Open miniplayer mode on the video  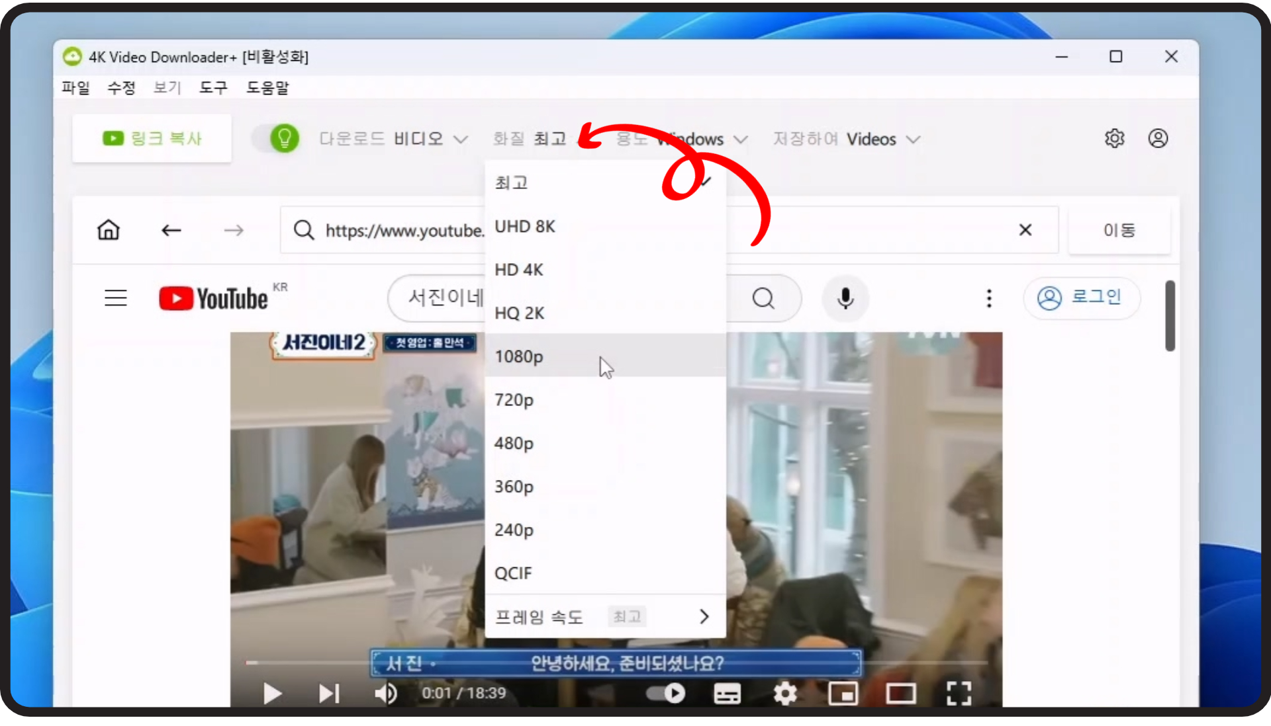click(843, 693)
